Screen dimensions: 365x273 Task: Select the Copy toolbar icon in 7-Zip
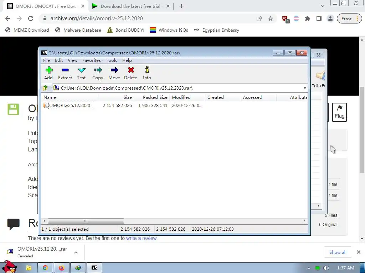pyautogui.click(x=98, y=73)
